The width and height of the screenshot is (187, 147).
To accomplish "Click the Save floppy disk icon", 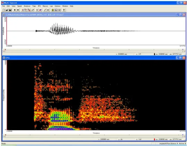I will tap(10, 10).
